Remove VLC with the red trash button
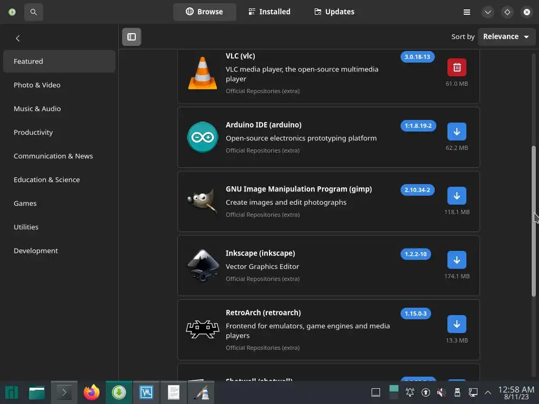 tap(456, 67)
